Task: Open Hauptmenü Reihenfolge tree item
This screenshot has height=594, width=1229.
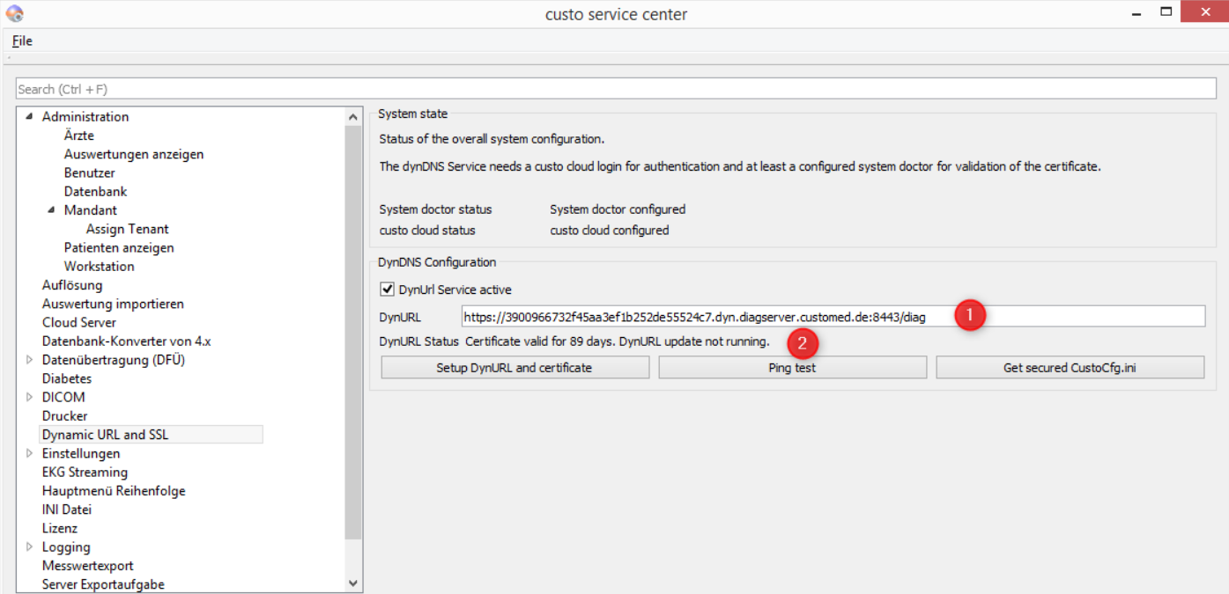Action: (x=114, y=491)
